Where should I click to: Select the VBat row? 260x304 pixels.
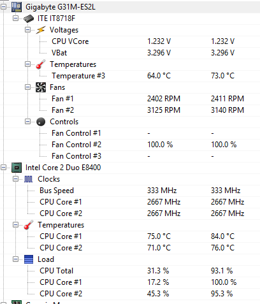click(x=130, y=53)
